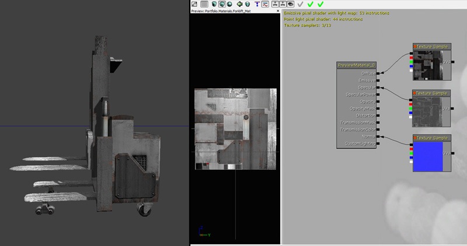Click the yellow left-arrow use selected mesh icon
The width and height of the screenshot is (467, 246).
click(239, 4)
